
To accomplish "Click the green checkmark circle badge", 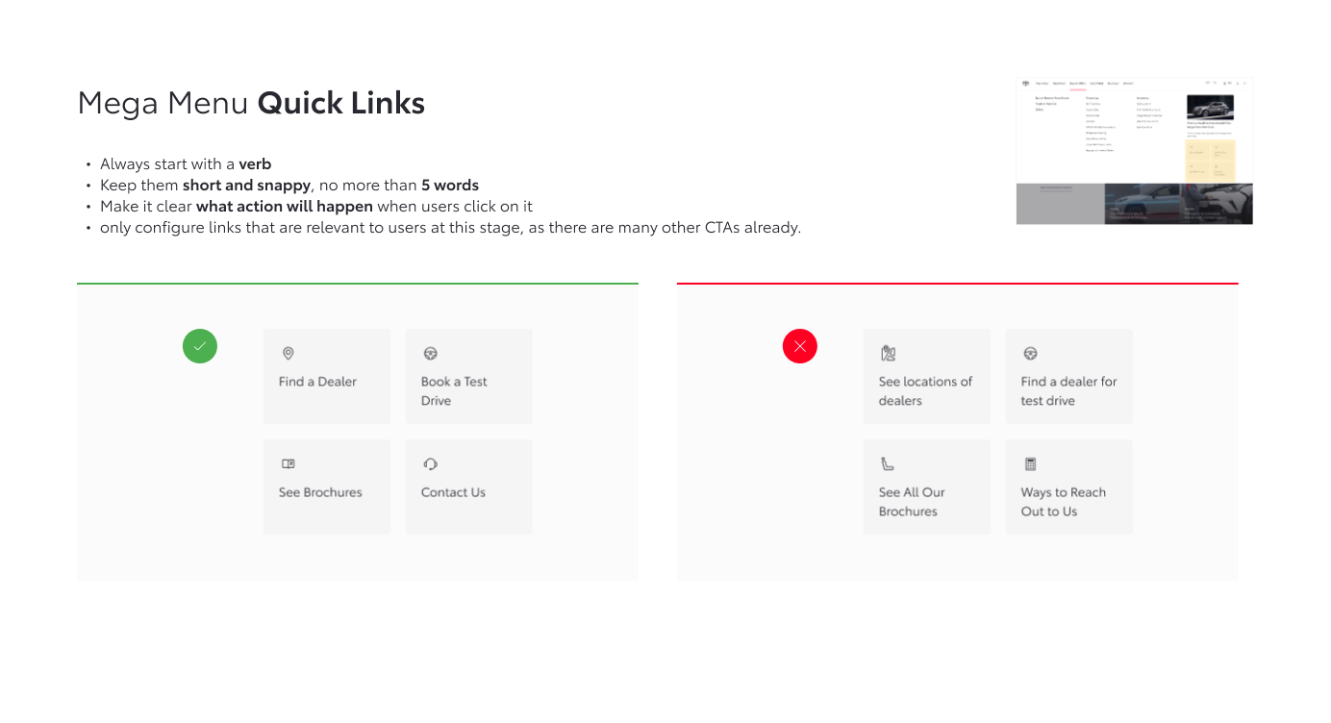I will click(200, 346).
